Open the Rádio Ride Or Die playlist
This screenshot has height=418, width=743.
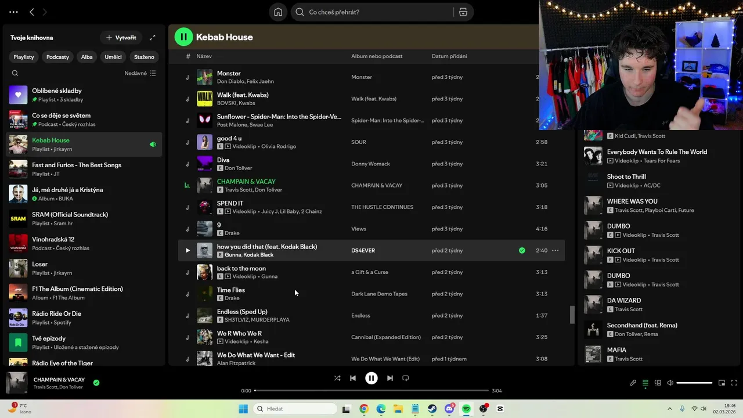(84, 318)
